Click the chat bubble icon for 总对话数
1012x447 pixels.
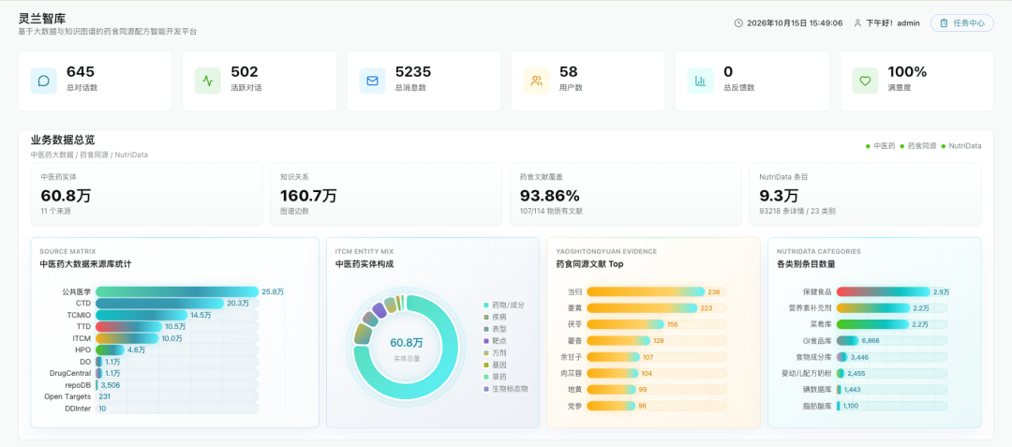point(43,81)
